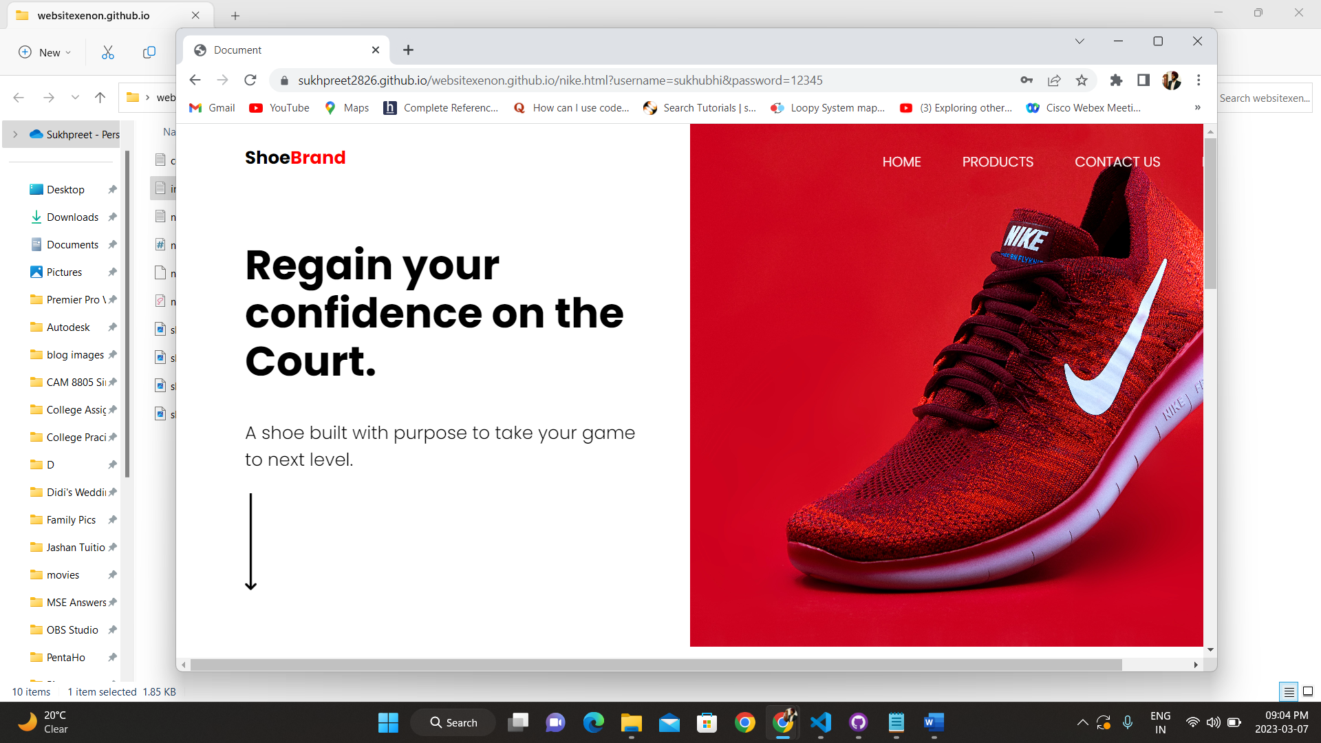Click the cut scissors icon
The height and width of the screenshot is (743, 1321).
tap(108, 52)
